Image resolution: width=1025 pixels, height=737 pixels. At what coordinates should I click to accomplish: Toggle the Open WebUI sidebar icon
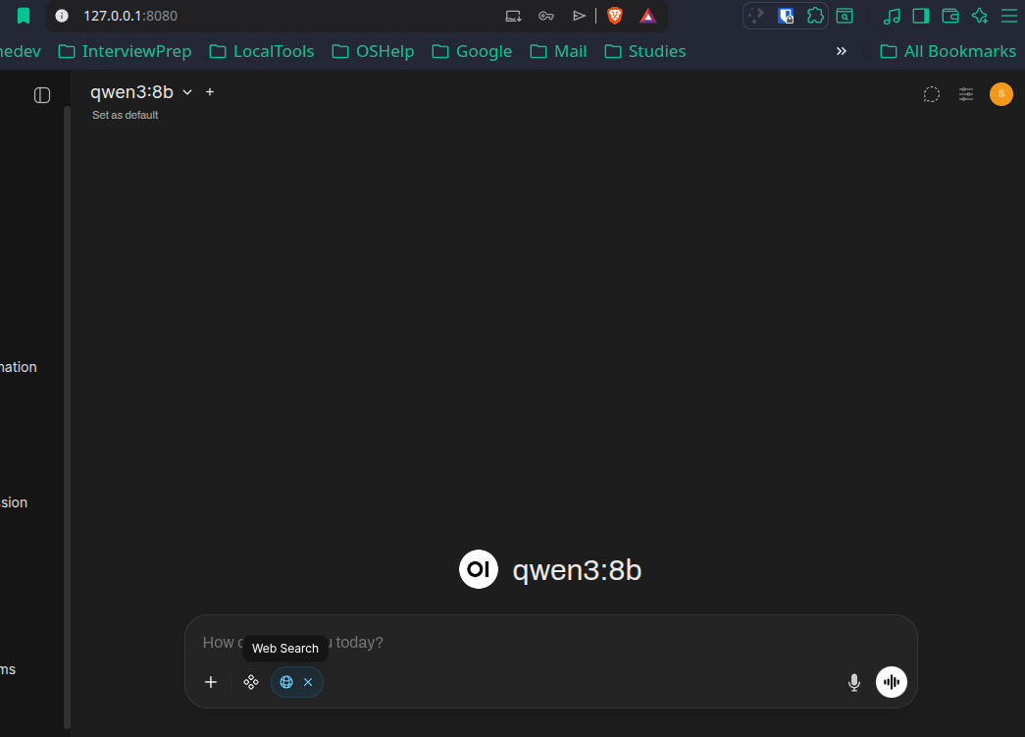click(42, 95)
